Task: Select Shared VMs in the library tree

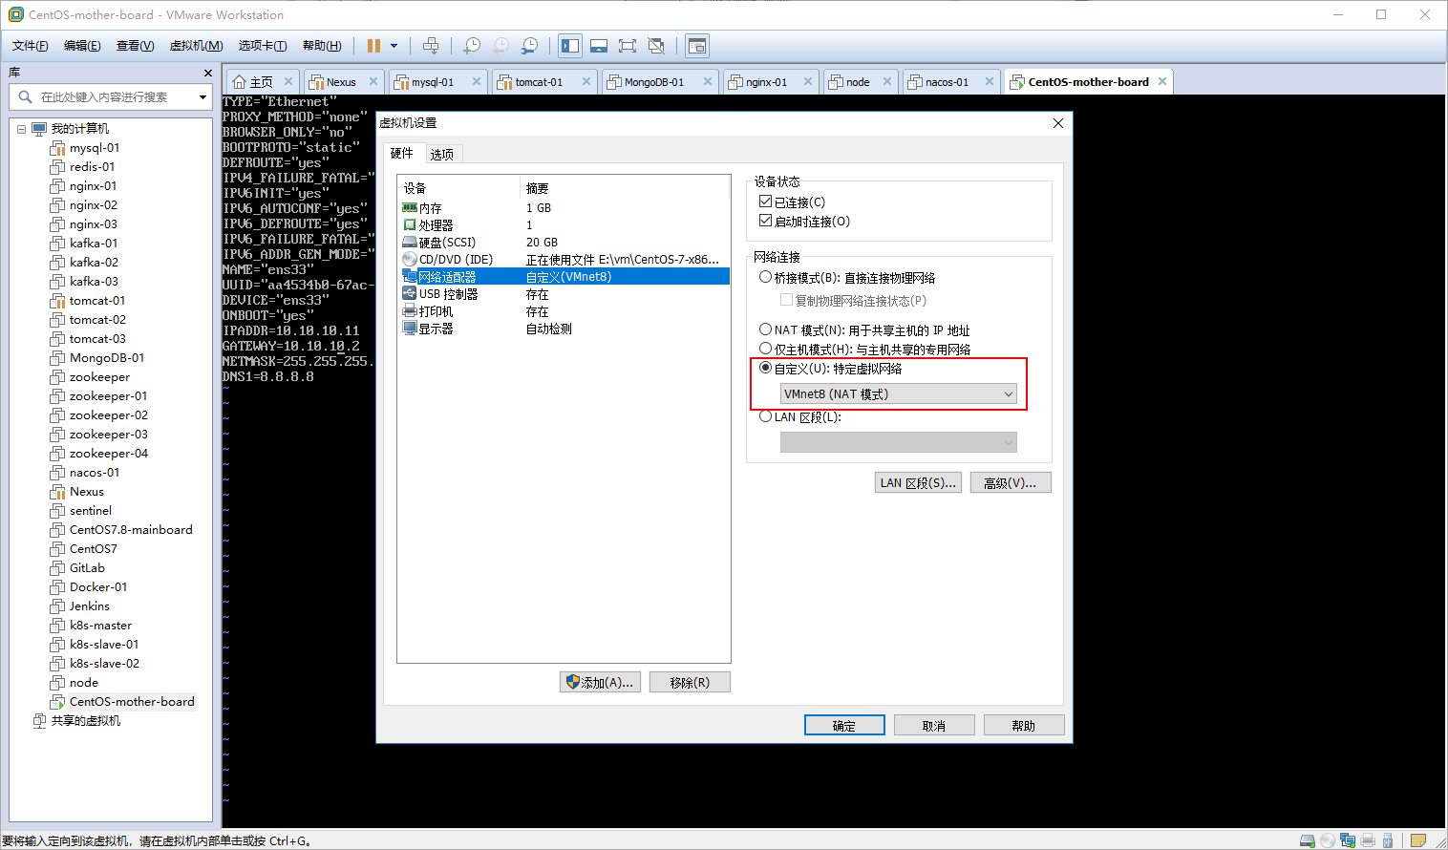Action: point(85,720)
